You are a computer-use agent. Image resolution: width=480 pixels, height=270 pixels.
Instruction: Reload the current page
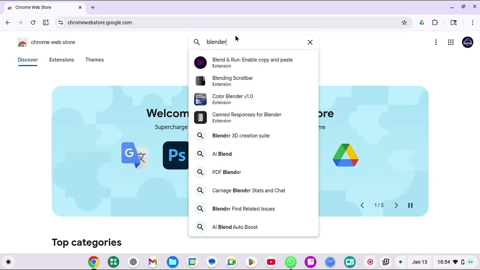pos(33,22)
